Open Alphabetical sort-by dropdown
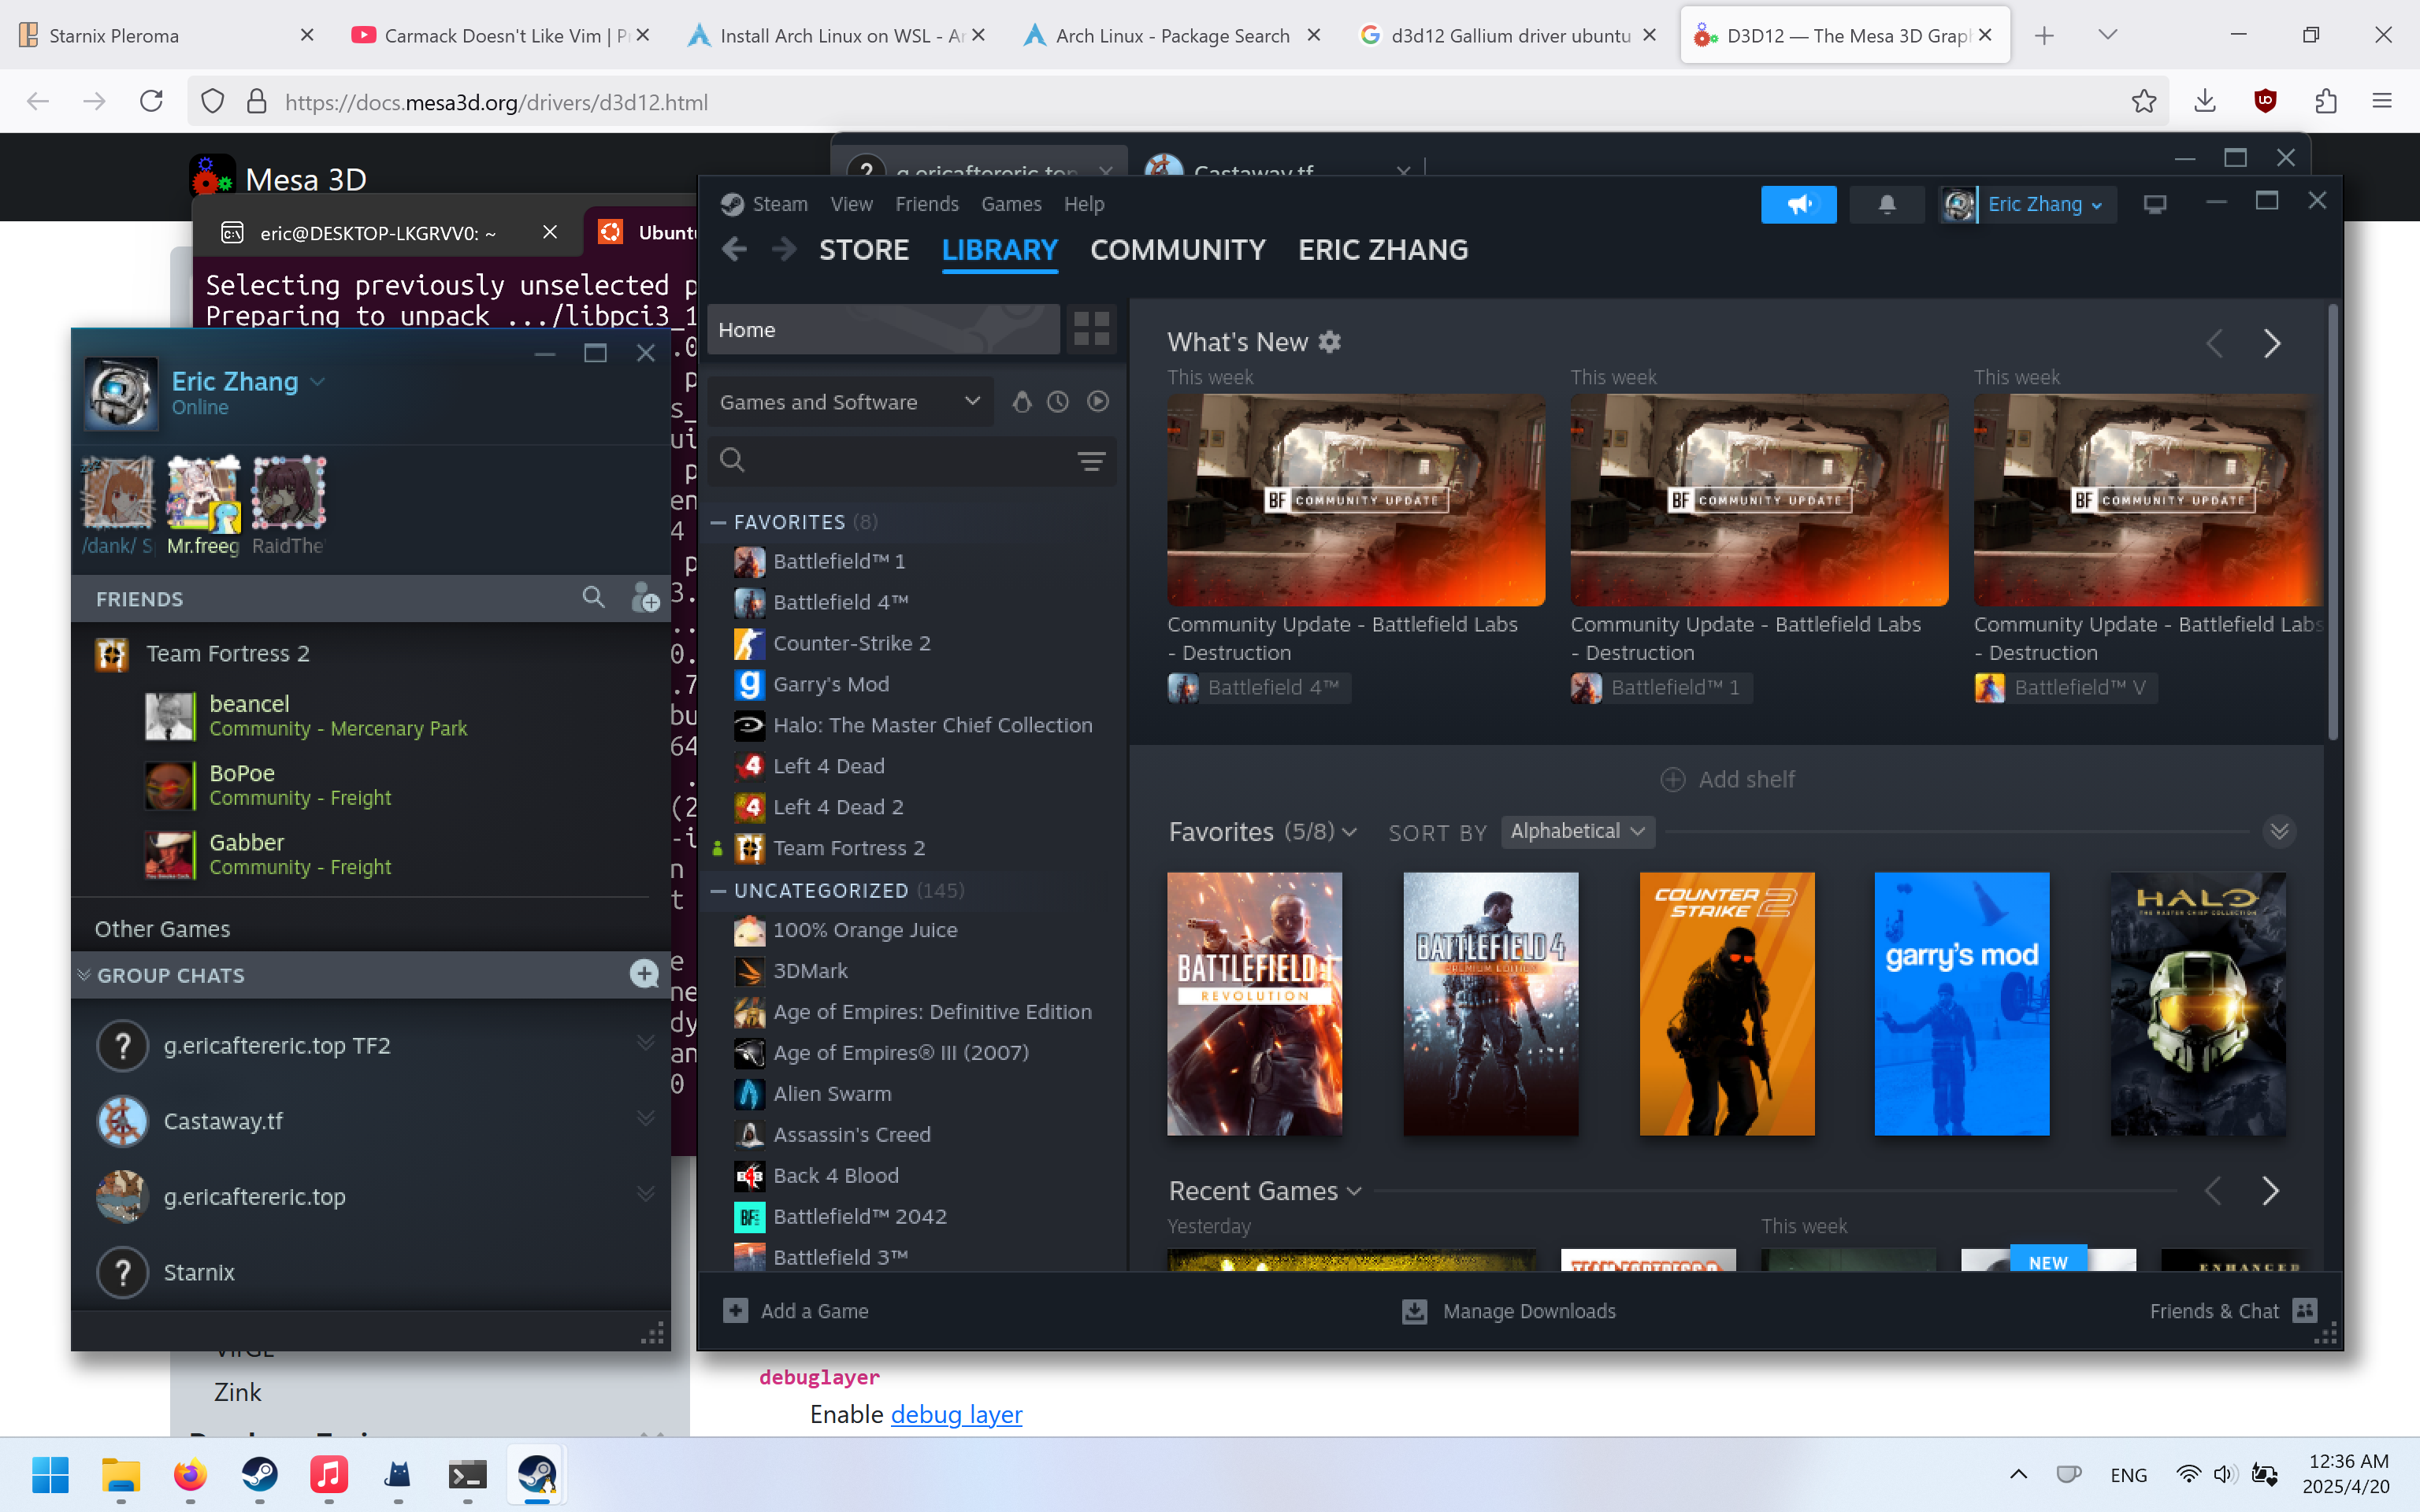Image resolution: width=2420 pixels, height=1512 pixels. point(1577,831)
